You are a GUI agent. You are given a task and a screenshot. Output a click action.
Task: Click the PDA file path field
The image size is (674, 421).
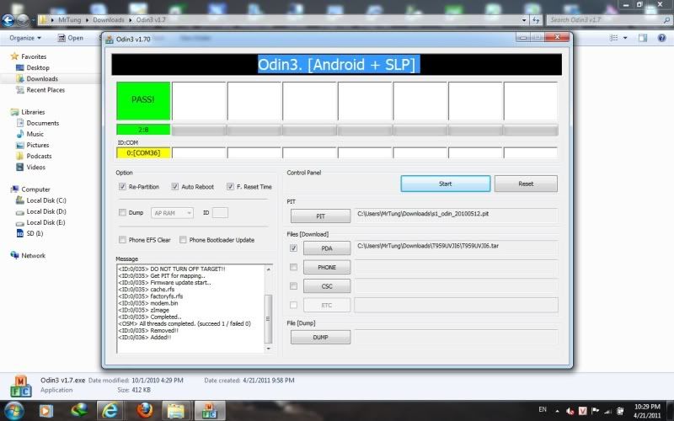point(456,246)
